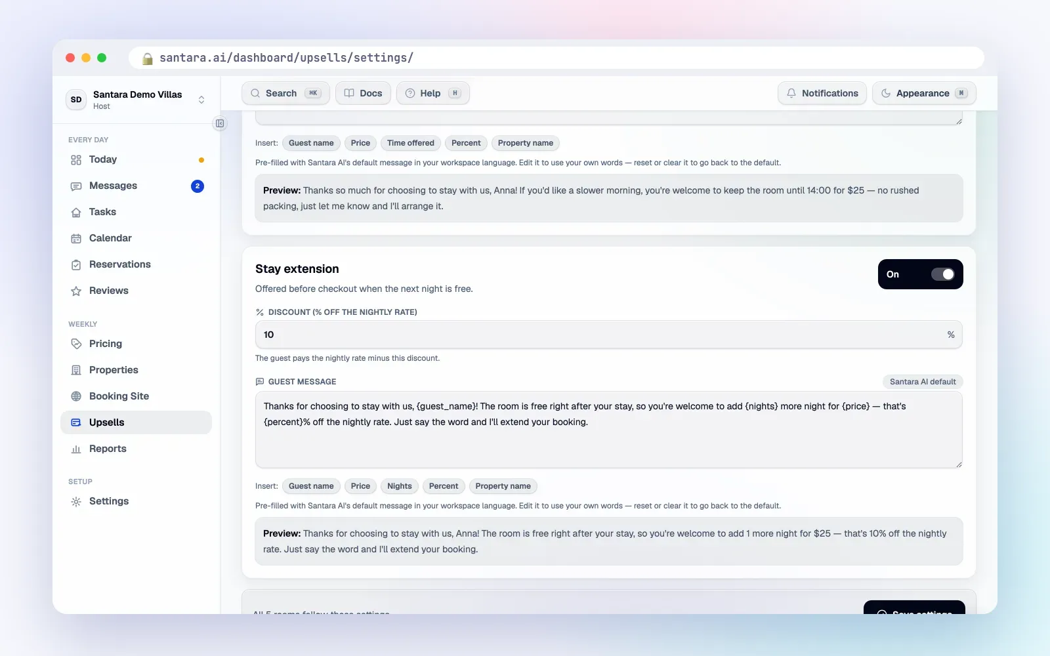Image resolution: width=1050 pixels, height=656 pixels.
Task: Click the Help button
Action: [x=432, y=93]
